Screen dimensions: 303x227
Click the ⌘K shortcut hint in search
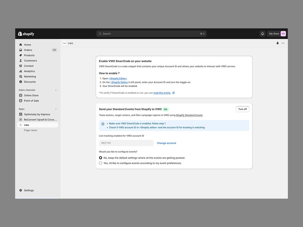tap(202, 34)
